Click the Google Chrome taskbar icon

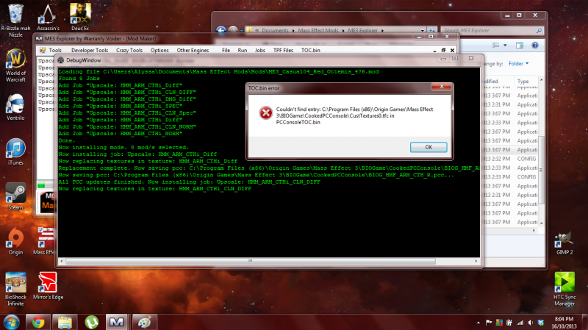(37, 321)
